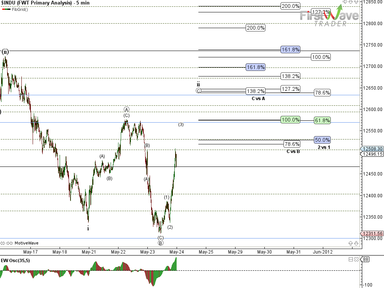Click May-24 on the time axis
The width and height of the screenshot is (384, 288).
(176, 252)
